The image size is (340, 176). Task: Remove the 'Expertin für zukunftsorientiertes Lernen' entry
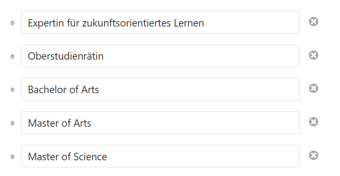coord(313,22)
